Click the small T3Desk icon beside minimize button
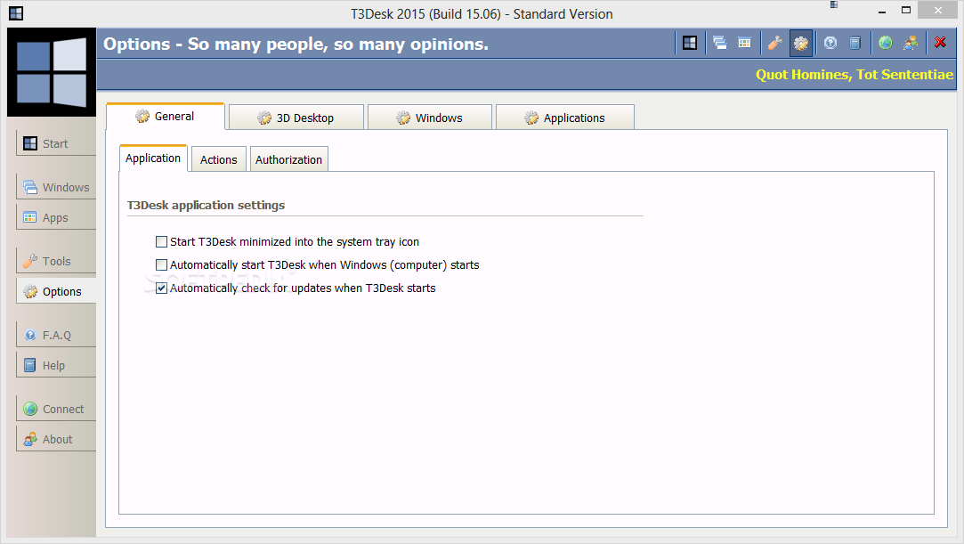 (834, 4)
